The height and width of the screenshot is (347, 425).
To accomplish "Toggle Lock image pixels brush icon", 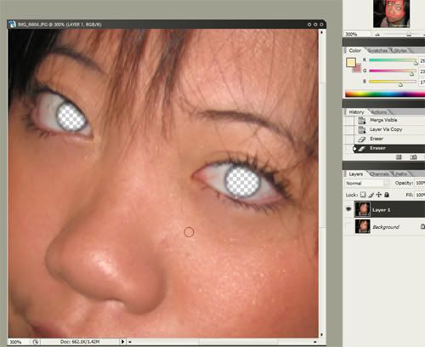I will [x=371, y=195].
